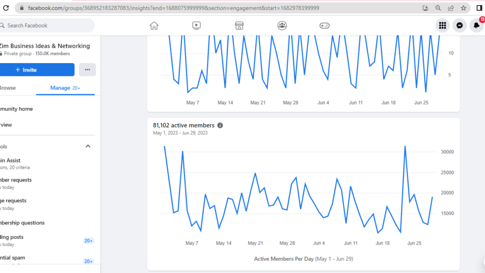485x273 pixels.
Task: Bookmark this page with the star icon
Action: click(463, 8)
